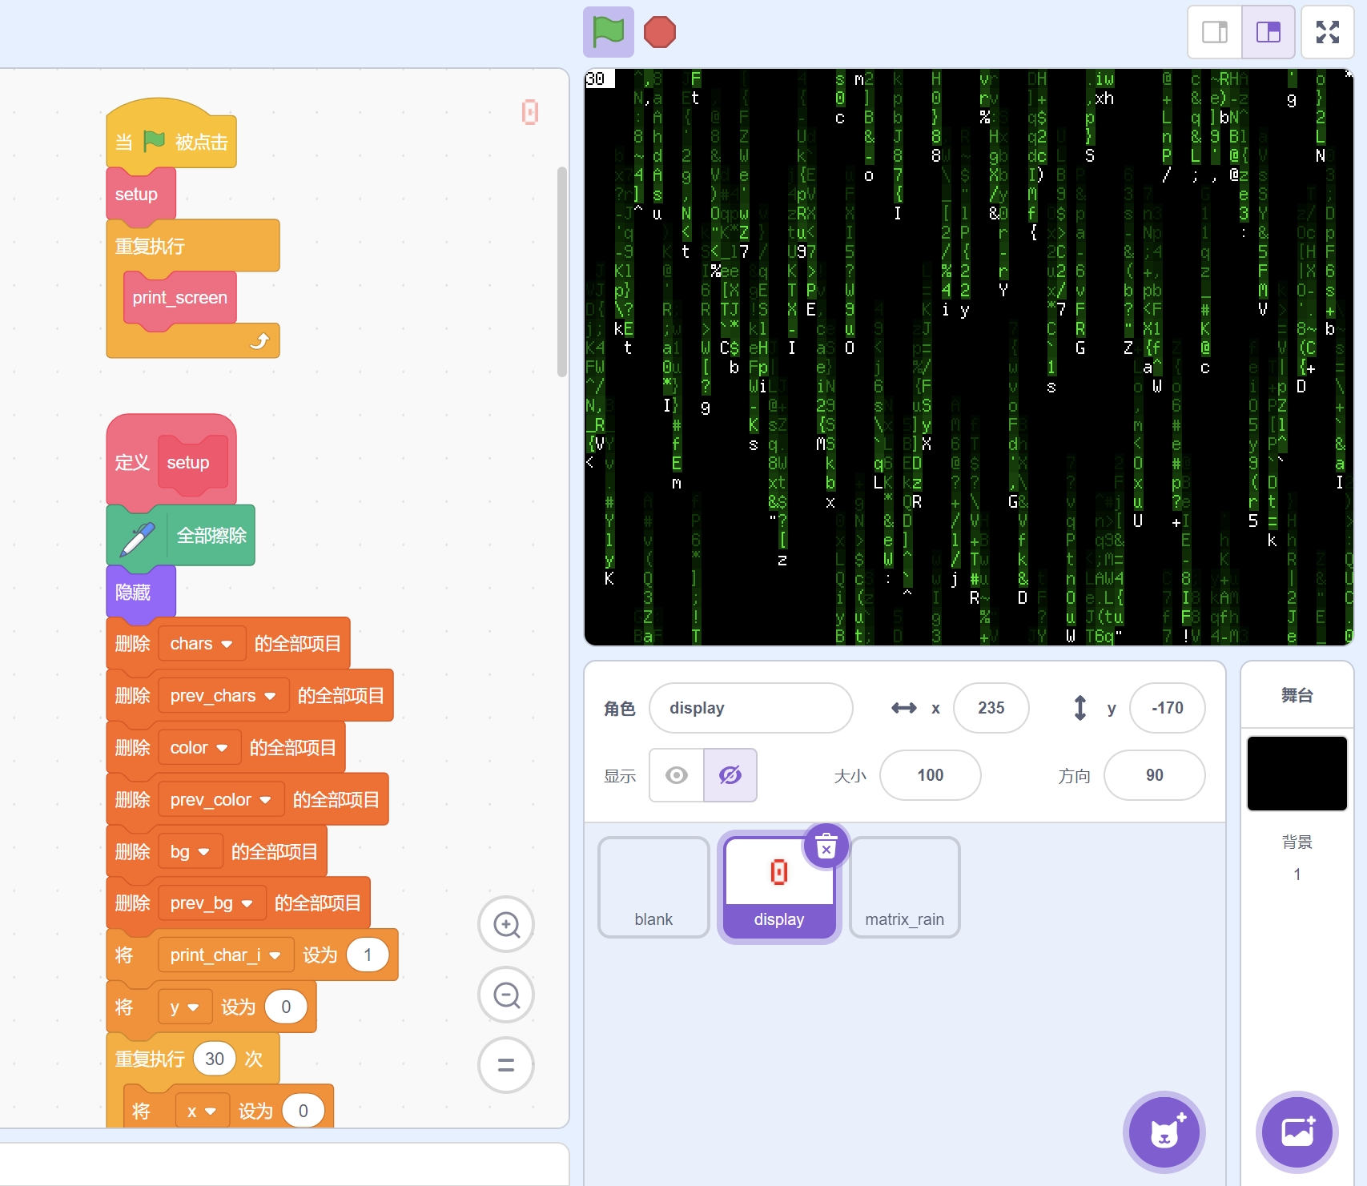
Task: Delete the display sprite with trash icon
Action: [826, 846]
